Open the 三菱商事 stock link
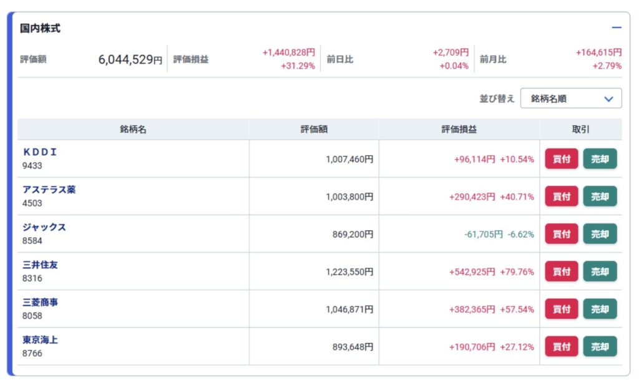The width and height of the screenshot is (639, 385). (x=40, y=302)
